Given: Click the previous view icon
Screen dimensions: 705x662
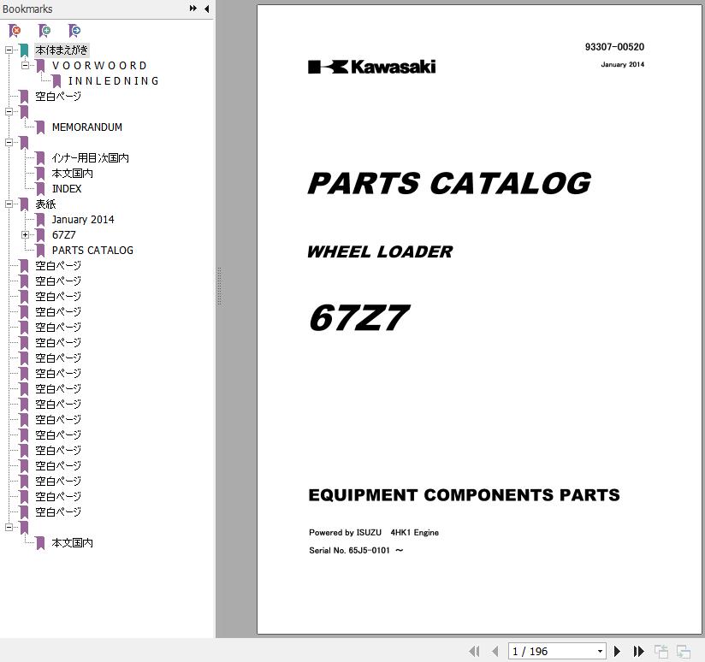Looking at the screenshot, I should coord(661,651).
